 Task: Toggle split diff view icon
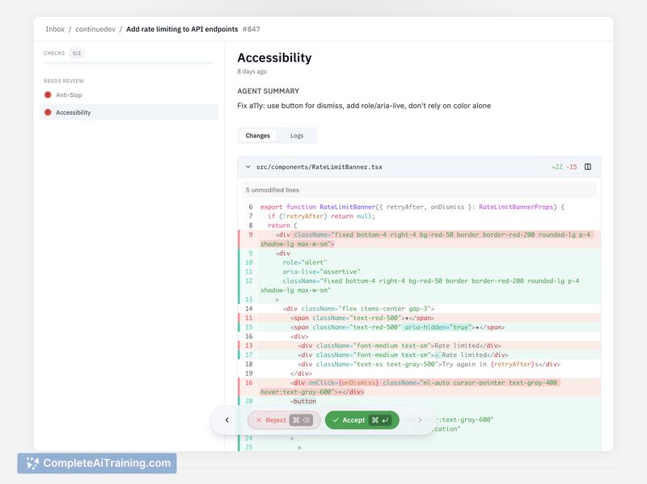click(x=588, y=167)
